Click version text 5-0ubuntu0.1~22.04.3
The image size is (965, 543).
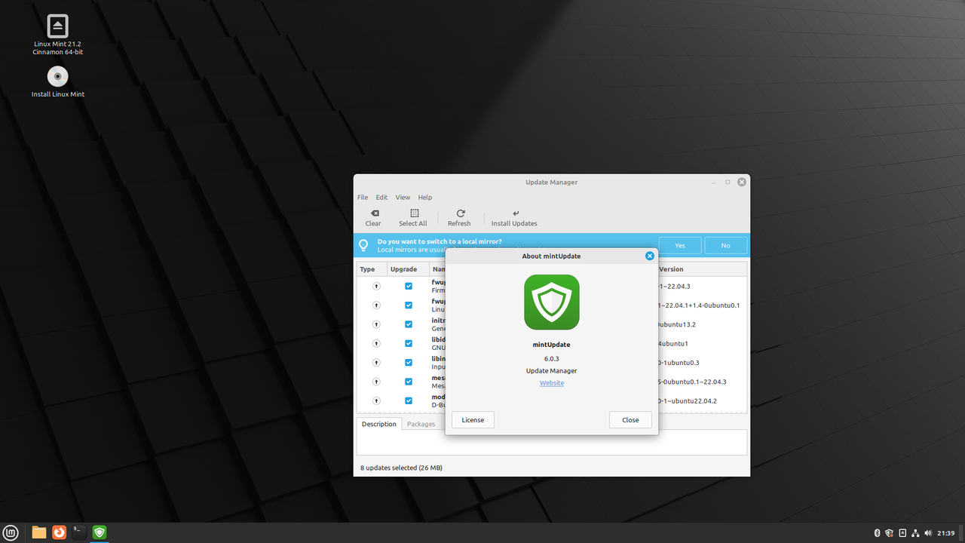pos(693,382)
